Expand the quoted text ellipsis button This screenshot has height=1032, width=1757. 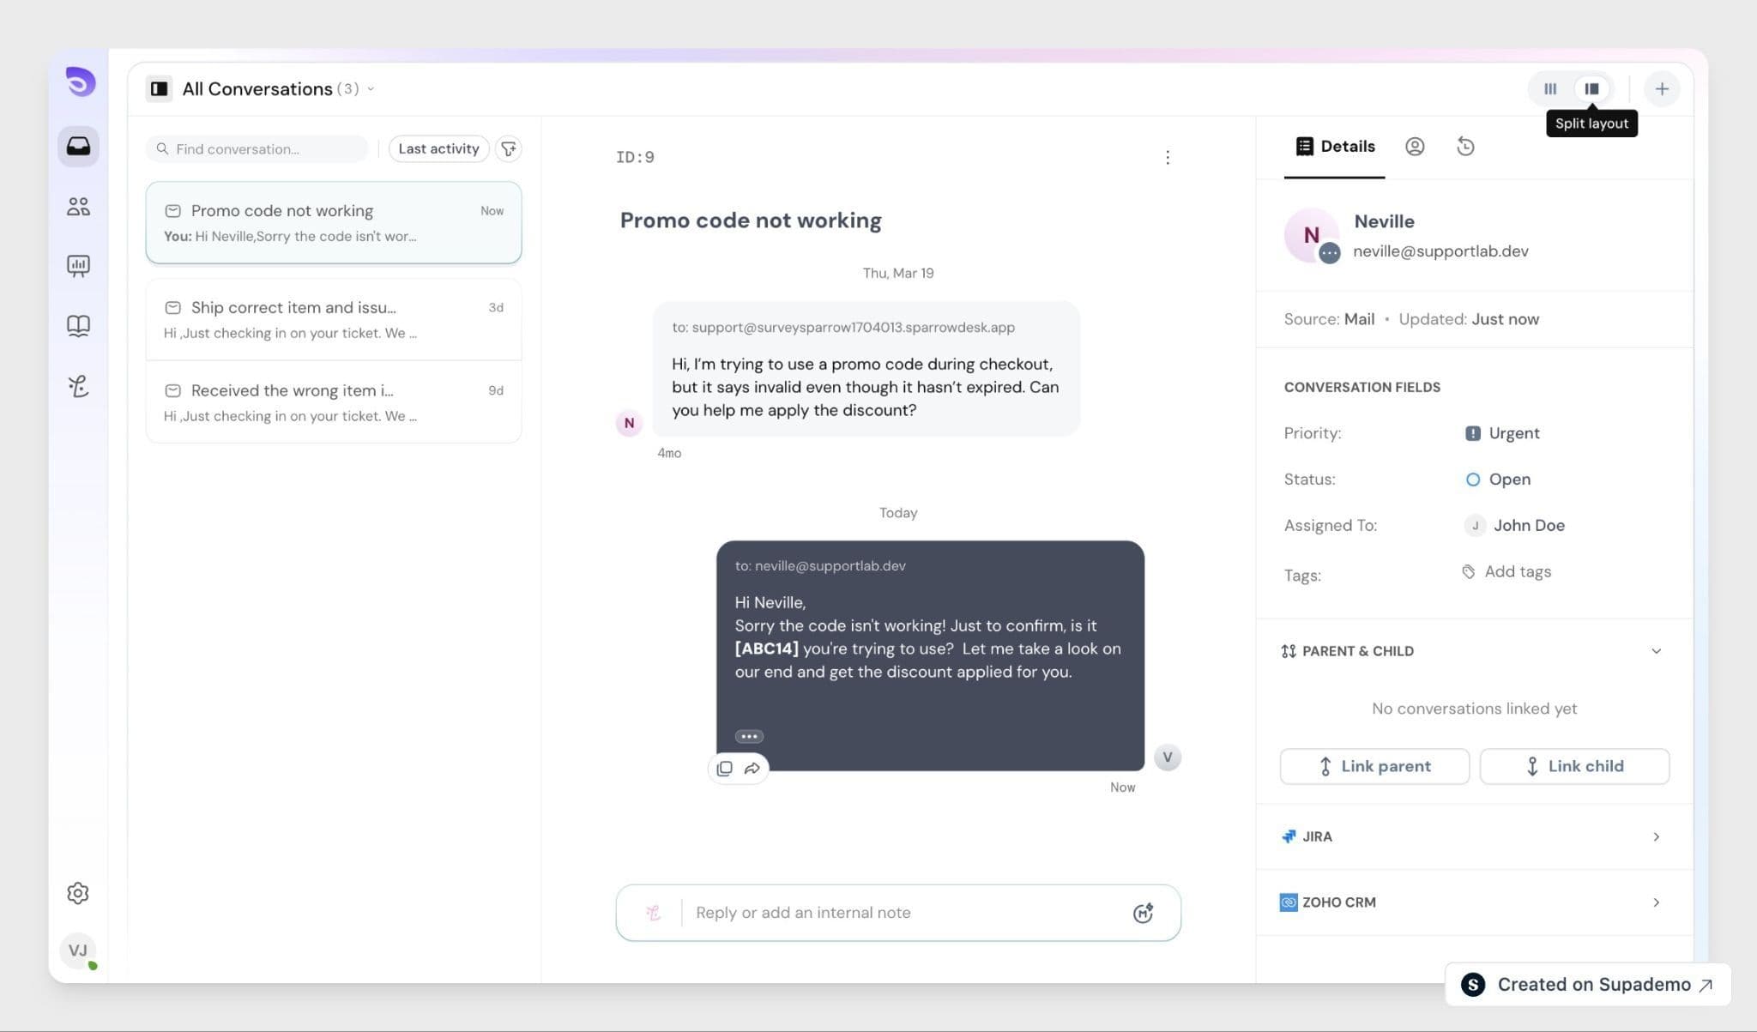749,736
